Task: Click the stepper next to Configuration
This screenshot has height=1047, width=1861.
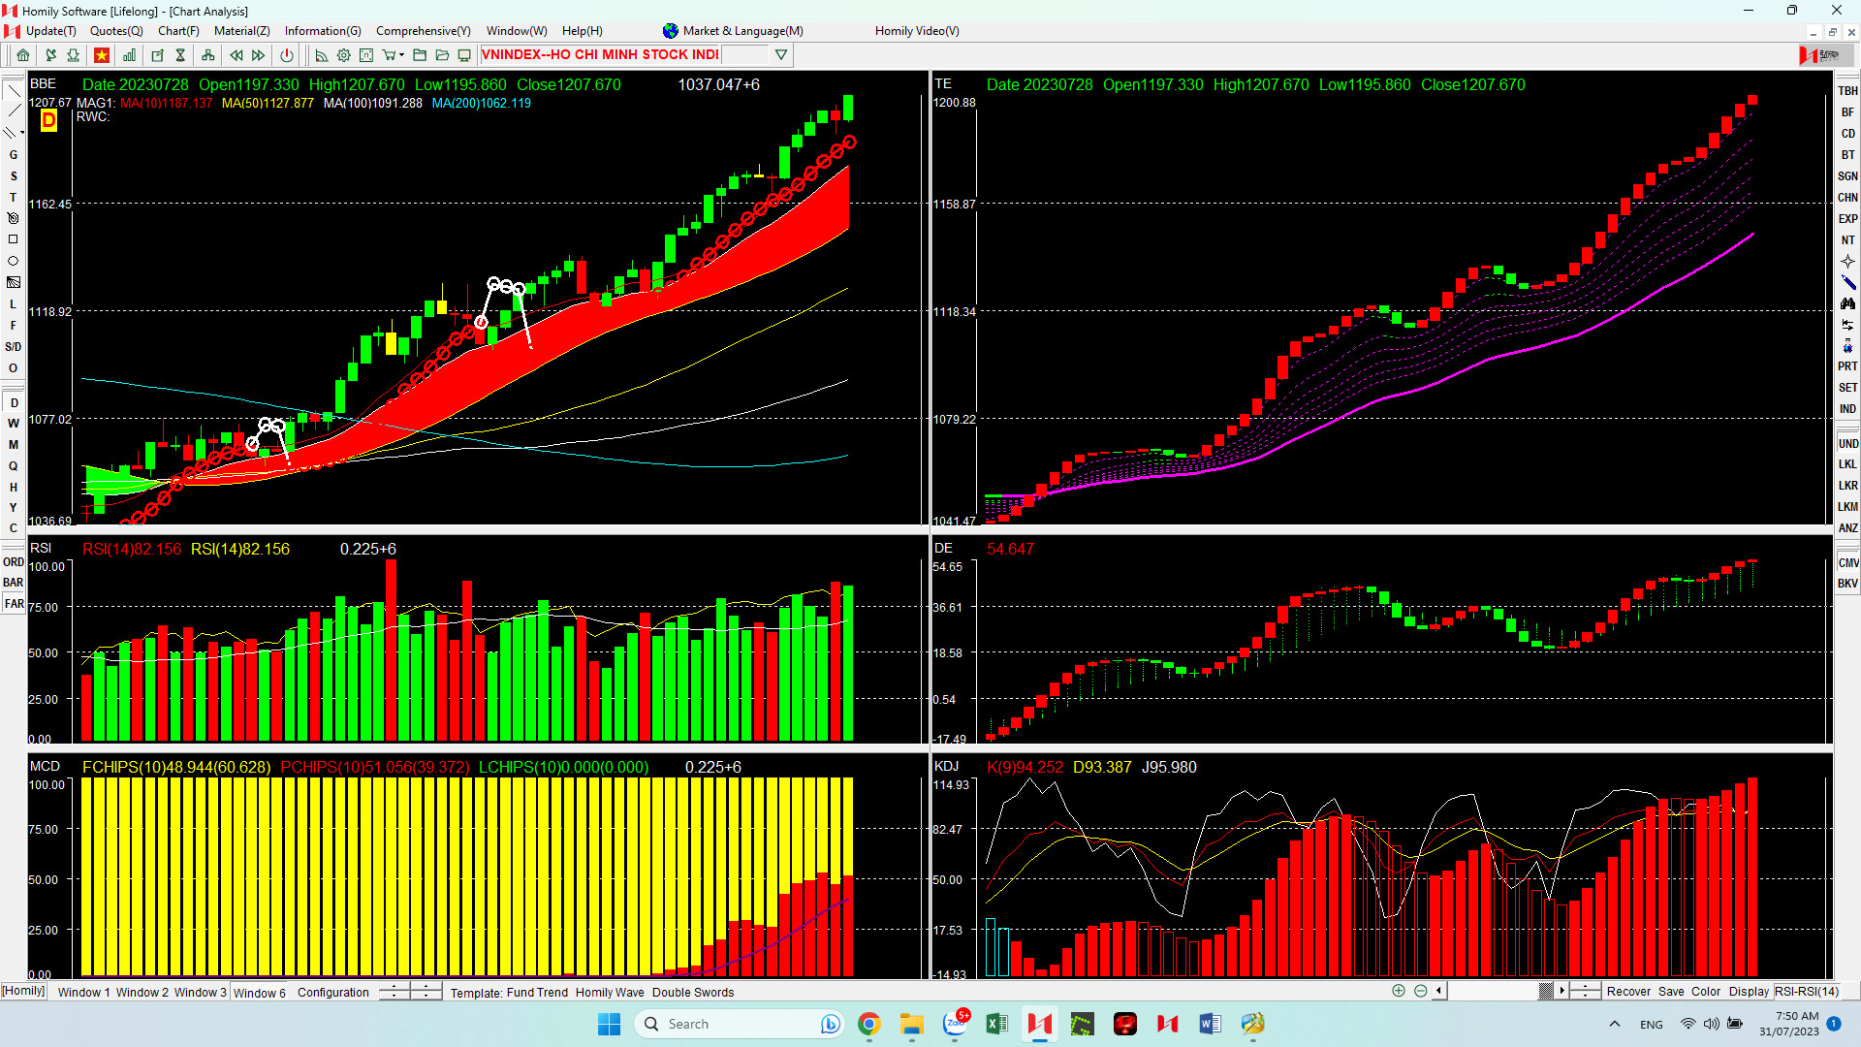Action: [394, 991]
